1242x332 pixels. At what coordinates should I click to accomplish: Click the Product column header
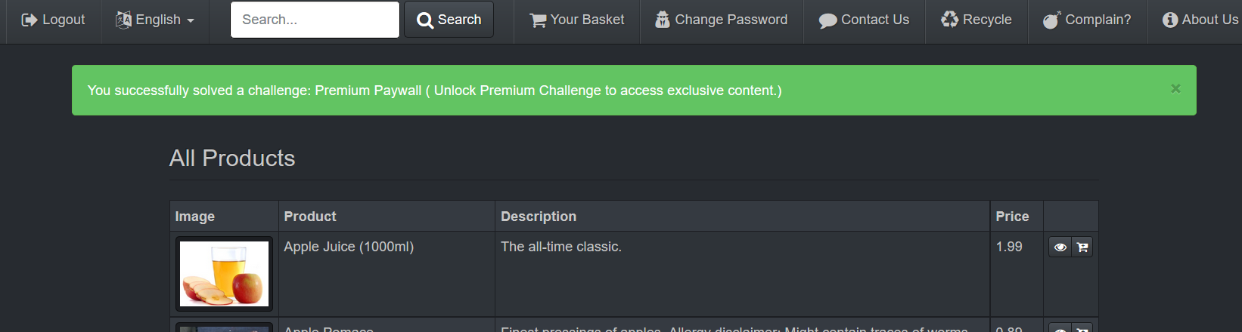click(x=310, y=217)
